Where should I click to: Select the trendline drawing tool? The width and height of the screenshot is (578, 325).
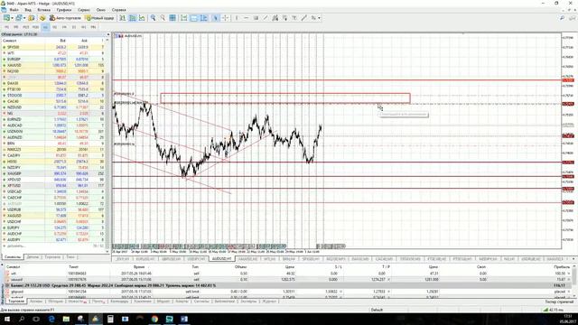(266, 18)
